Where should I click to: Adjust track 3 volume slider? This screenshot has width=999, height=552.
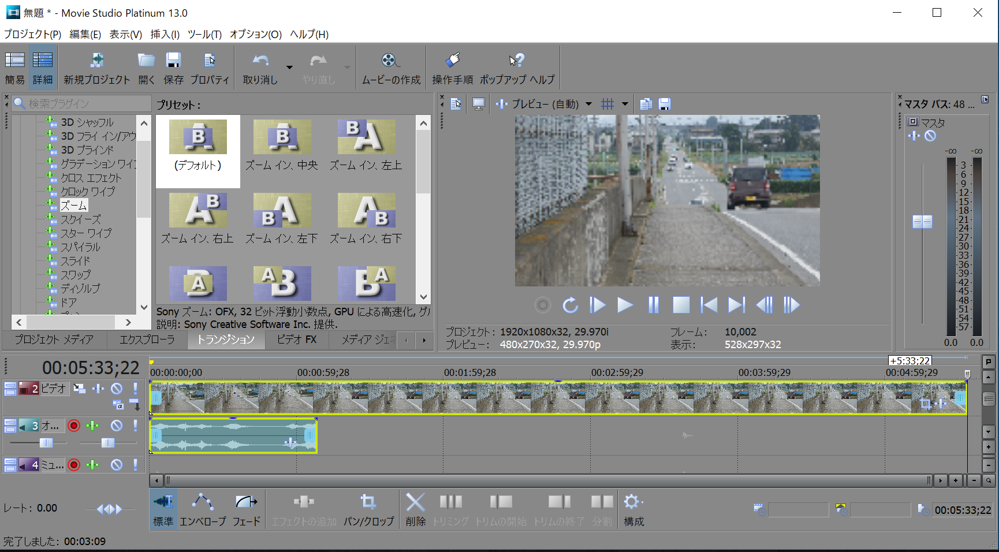(46, 443)
